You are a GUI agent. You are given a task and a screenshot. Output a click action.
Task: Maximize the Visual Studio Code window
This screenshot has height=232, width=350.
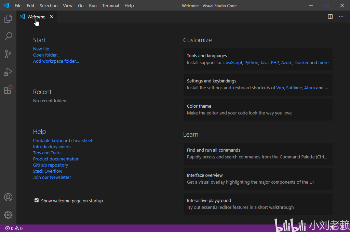point(326,5)
